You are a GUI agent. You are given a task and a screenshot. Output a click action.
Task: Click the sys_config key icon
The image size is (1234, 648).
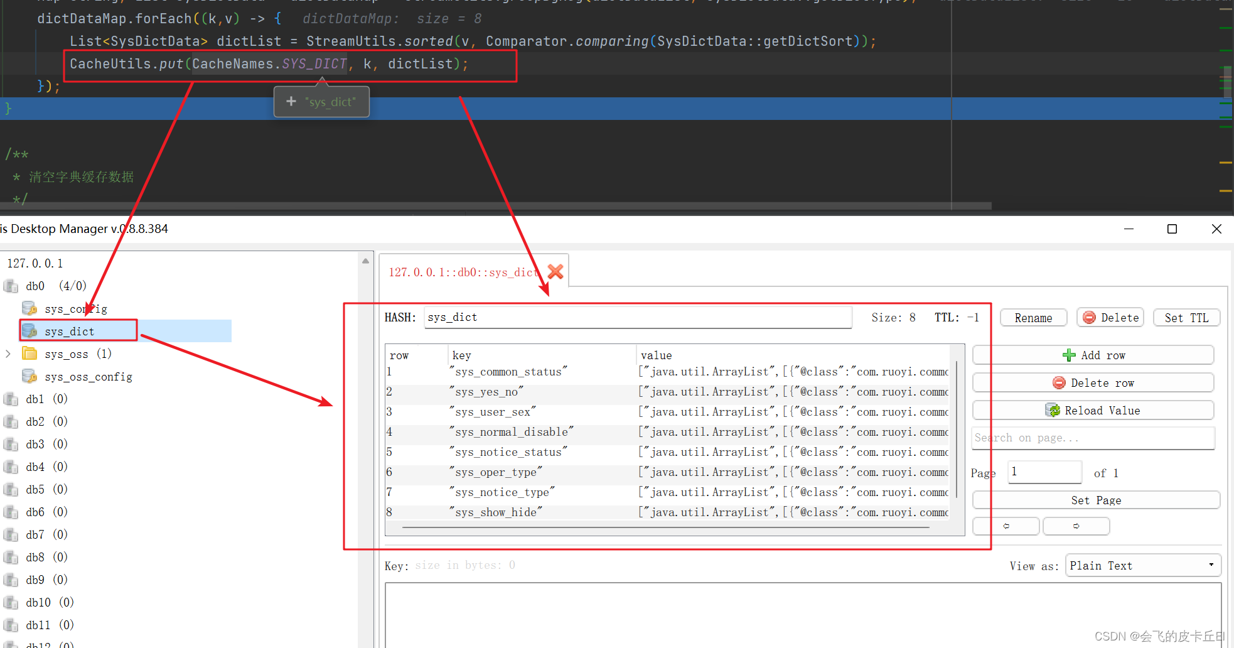pyautogui.click(x=30, y=308)
